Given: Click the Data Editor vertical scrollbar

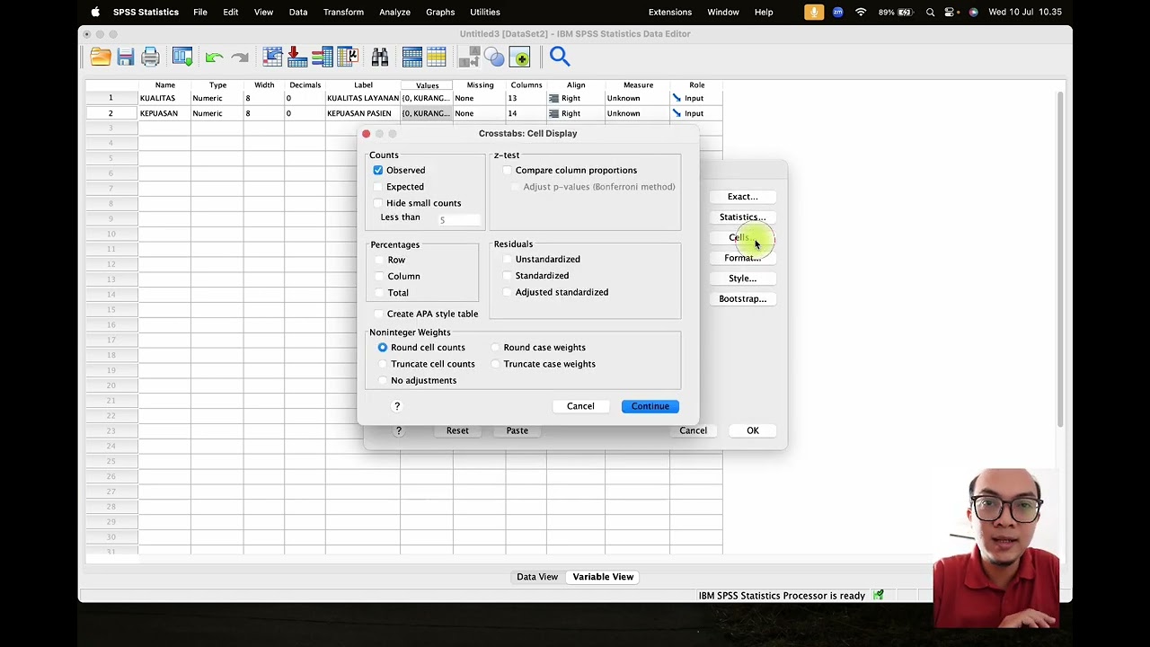Looking at the screenshot, I should 1061,259.
